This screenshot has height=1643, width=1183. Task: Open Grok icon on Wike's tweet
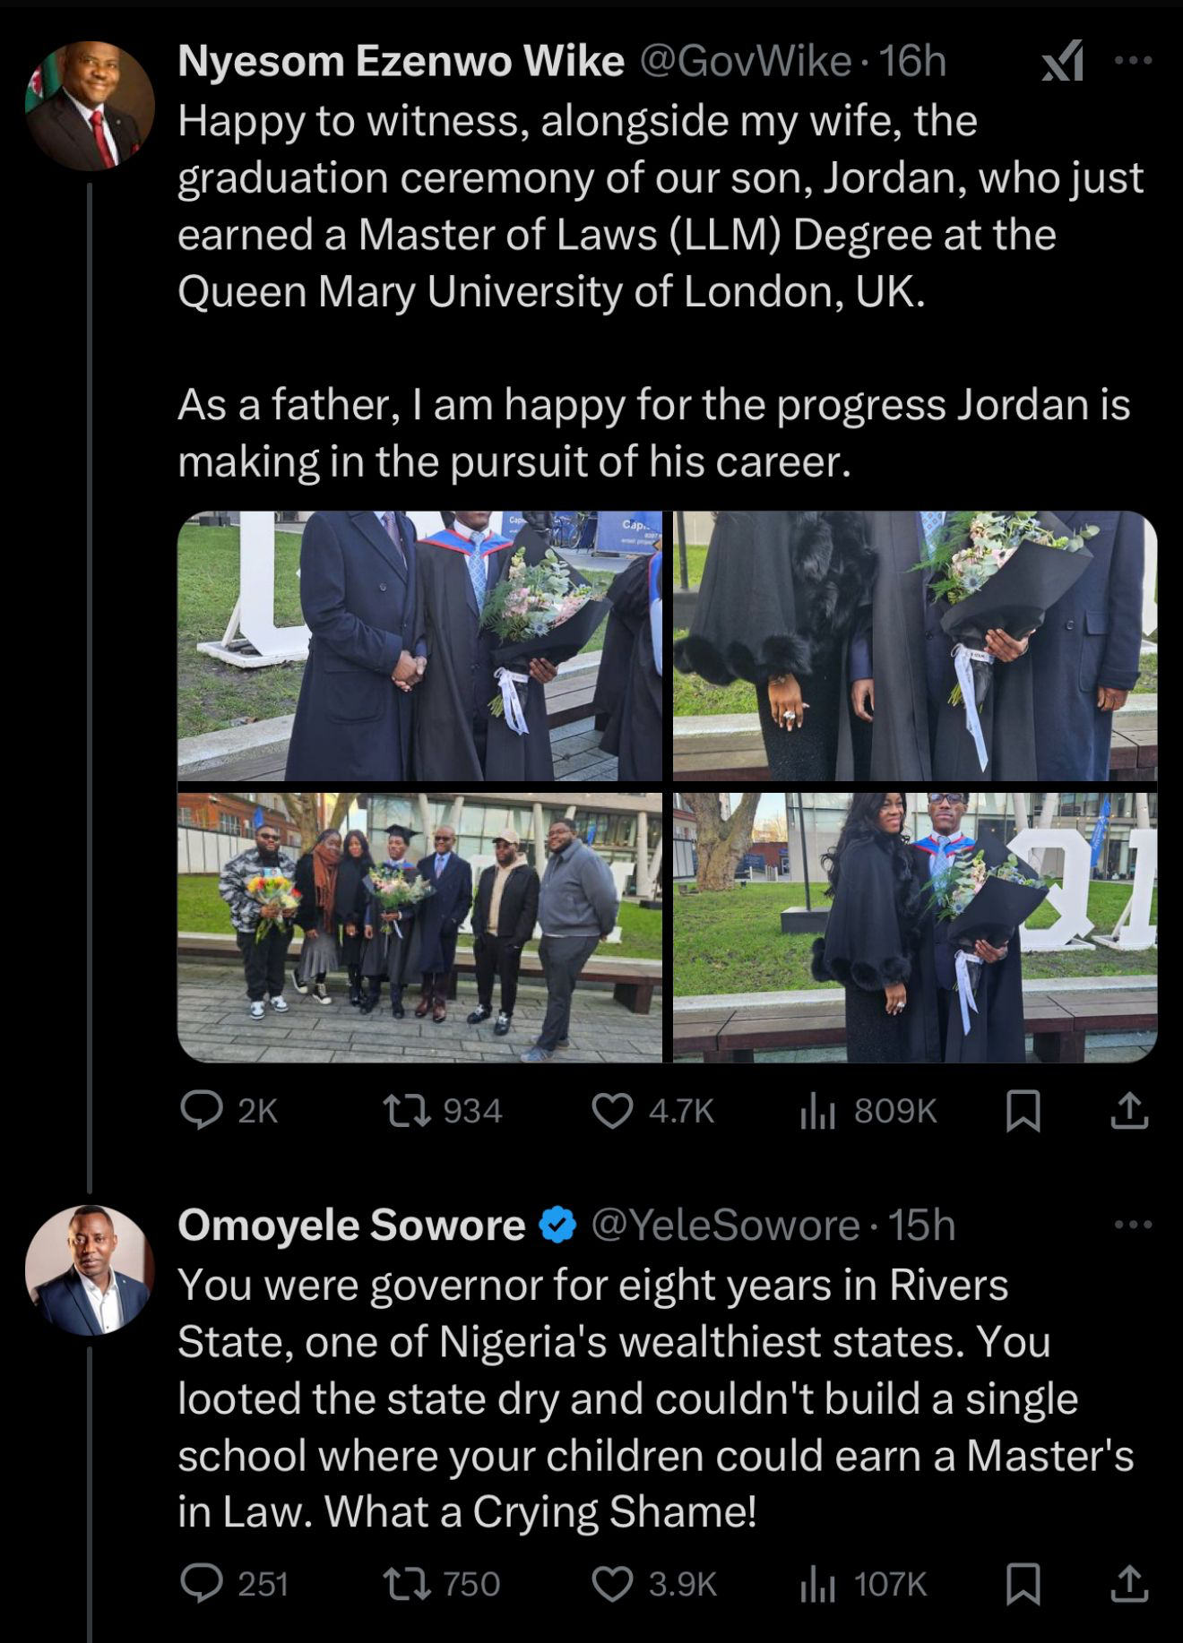click(x=1063, y=62)
